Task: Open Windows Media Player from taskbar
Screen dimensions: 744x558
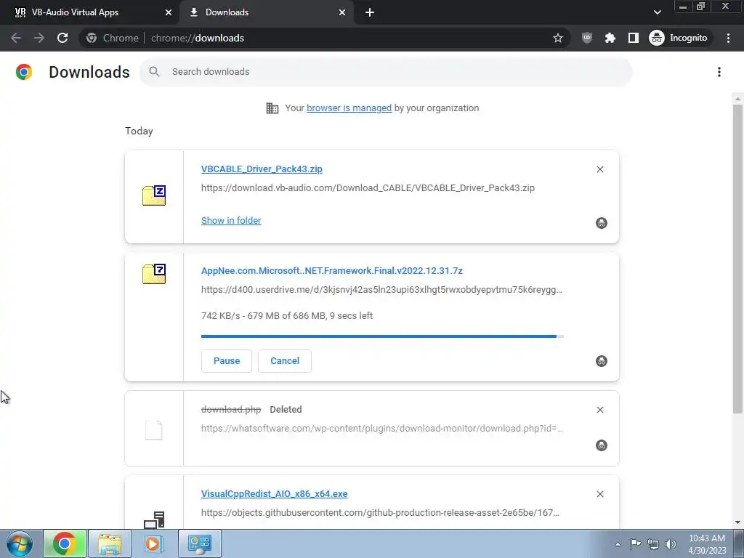Action: pyautogui.click(x=153, y=543)
